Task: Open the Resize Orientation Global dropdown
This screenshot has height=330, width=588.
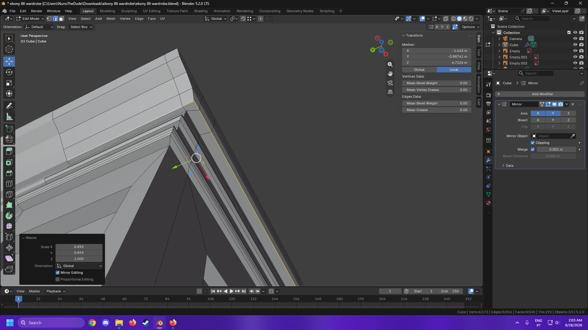Action: (79, 266)
